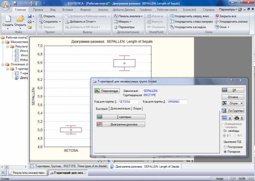255x181 pixels.
Task: Collapse the first workbook subfolder in the tree
Action: click(x=3, y=42)
